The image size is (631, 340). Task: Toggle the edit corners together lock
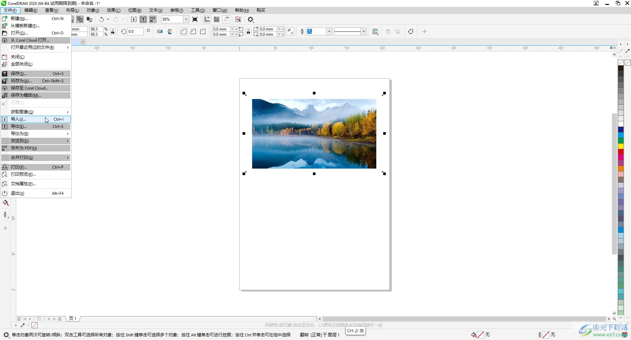coord(248,31)
